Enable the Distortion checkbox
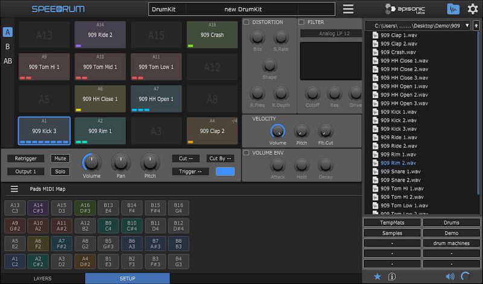This screenshot has height=284, width=483. coord(246,22)
